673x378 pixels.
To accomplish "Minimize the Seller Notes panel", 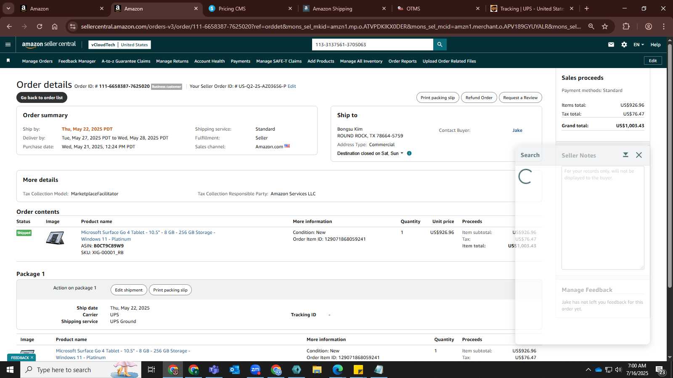I will [x=625, y=155].
